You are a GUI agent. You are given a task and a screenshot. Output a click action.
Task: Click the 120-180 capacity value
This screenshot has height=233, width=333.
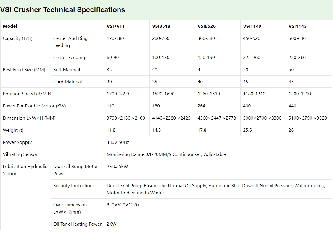(115, 38)
